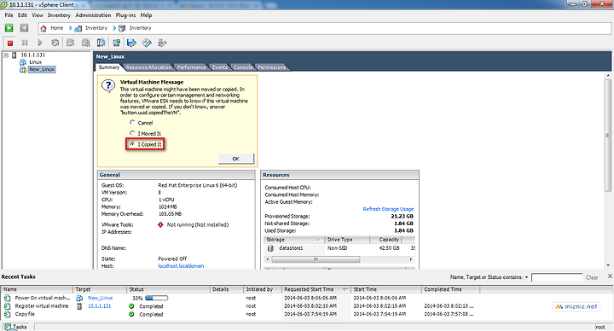Switch to the Summary tab
This screenshot has width=614, height=331.
point(109,67)
